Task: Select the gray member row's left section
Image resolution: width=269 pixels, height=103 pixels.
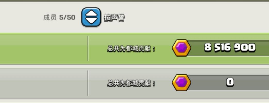Action: pos(44,83)
